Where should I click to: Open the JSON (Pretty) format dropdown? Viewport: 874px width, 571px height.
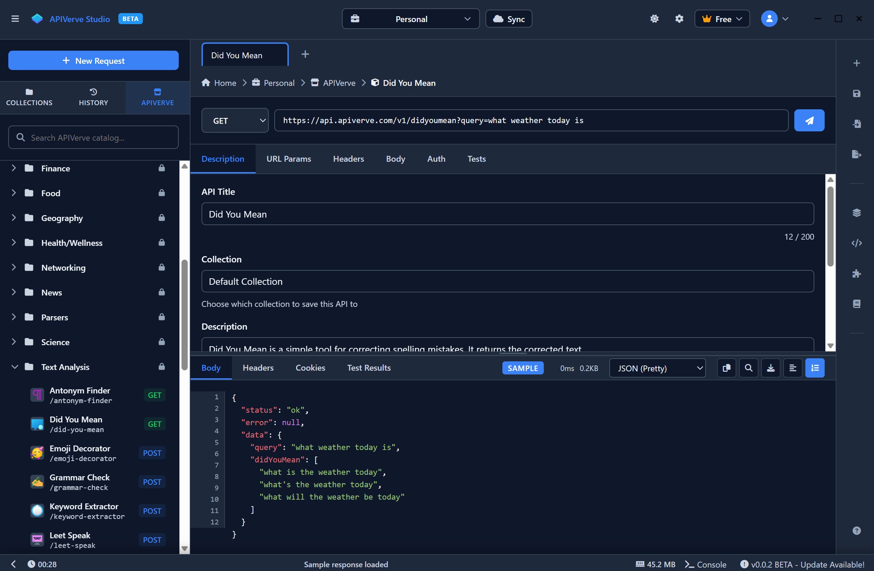(657, 368)
